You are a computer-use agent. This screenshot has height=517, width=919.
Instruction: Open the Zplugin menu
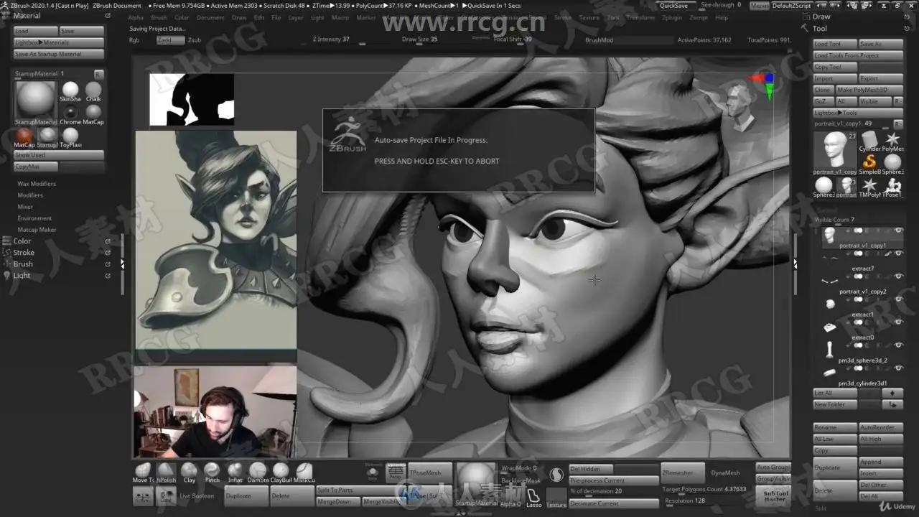coord(672,17)
